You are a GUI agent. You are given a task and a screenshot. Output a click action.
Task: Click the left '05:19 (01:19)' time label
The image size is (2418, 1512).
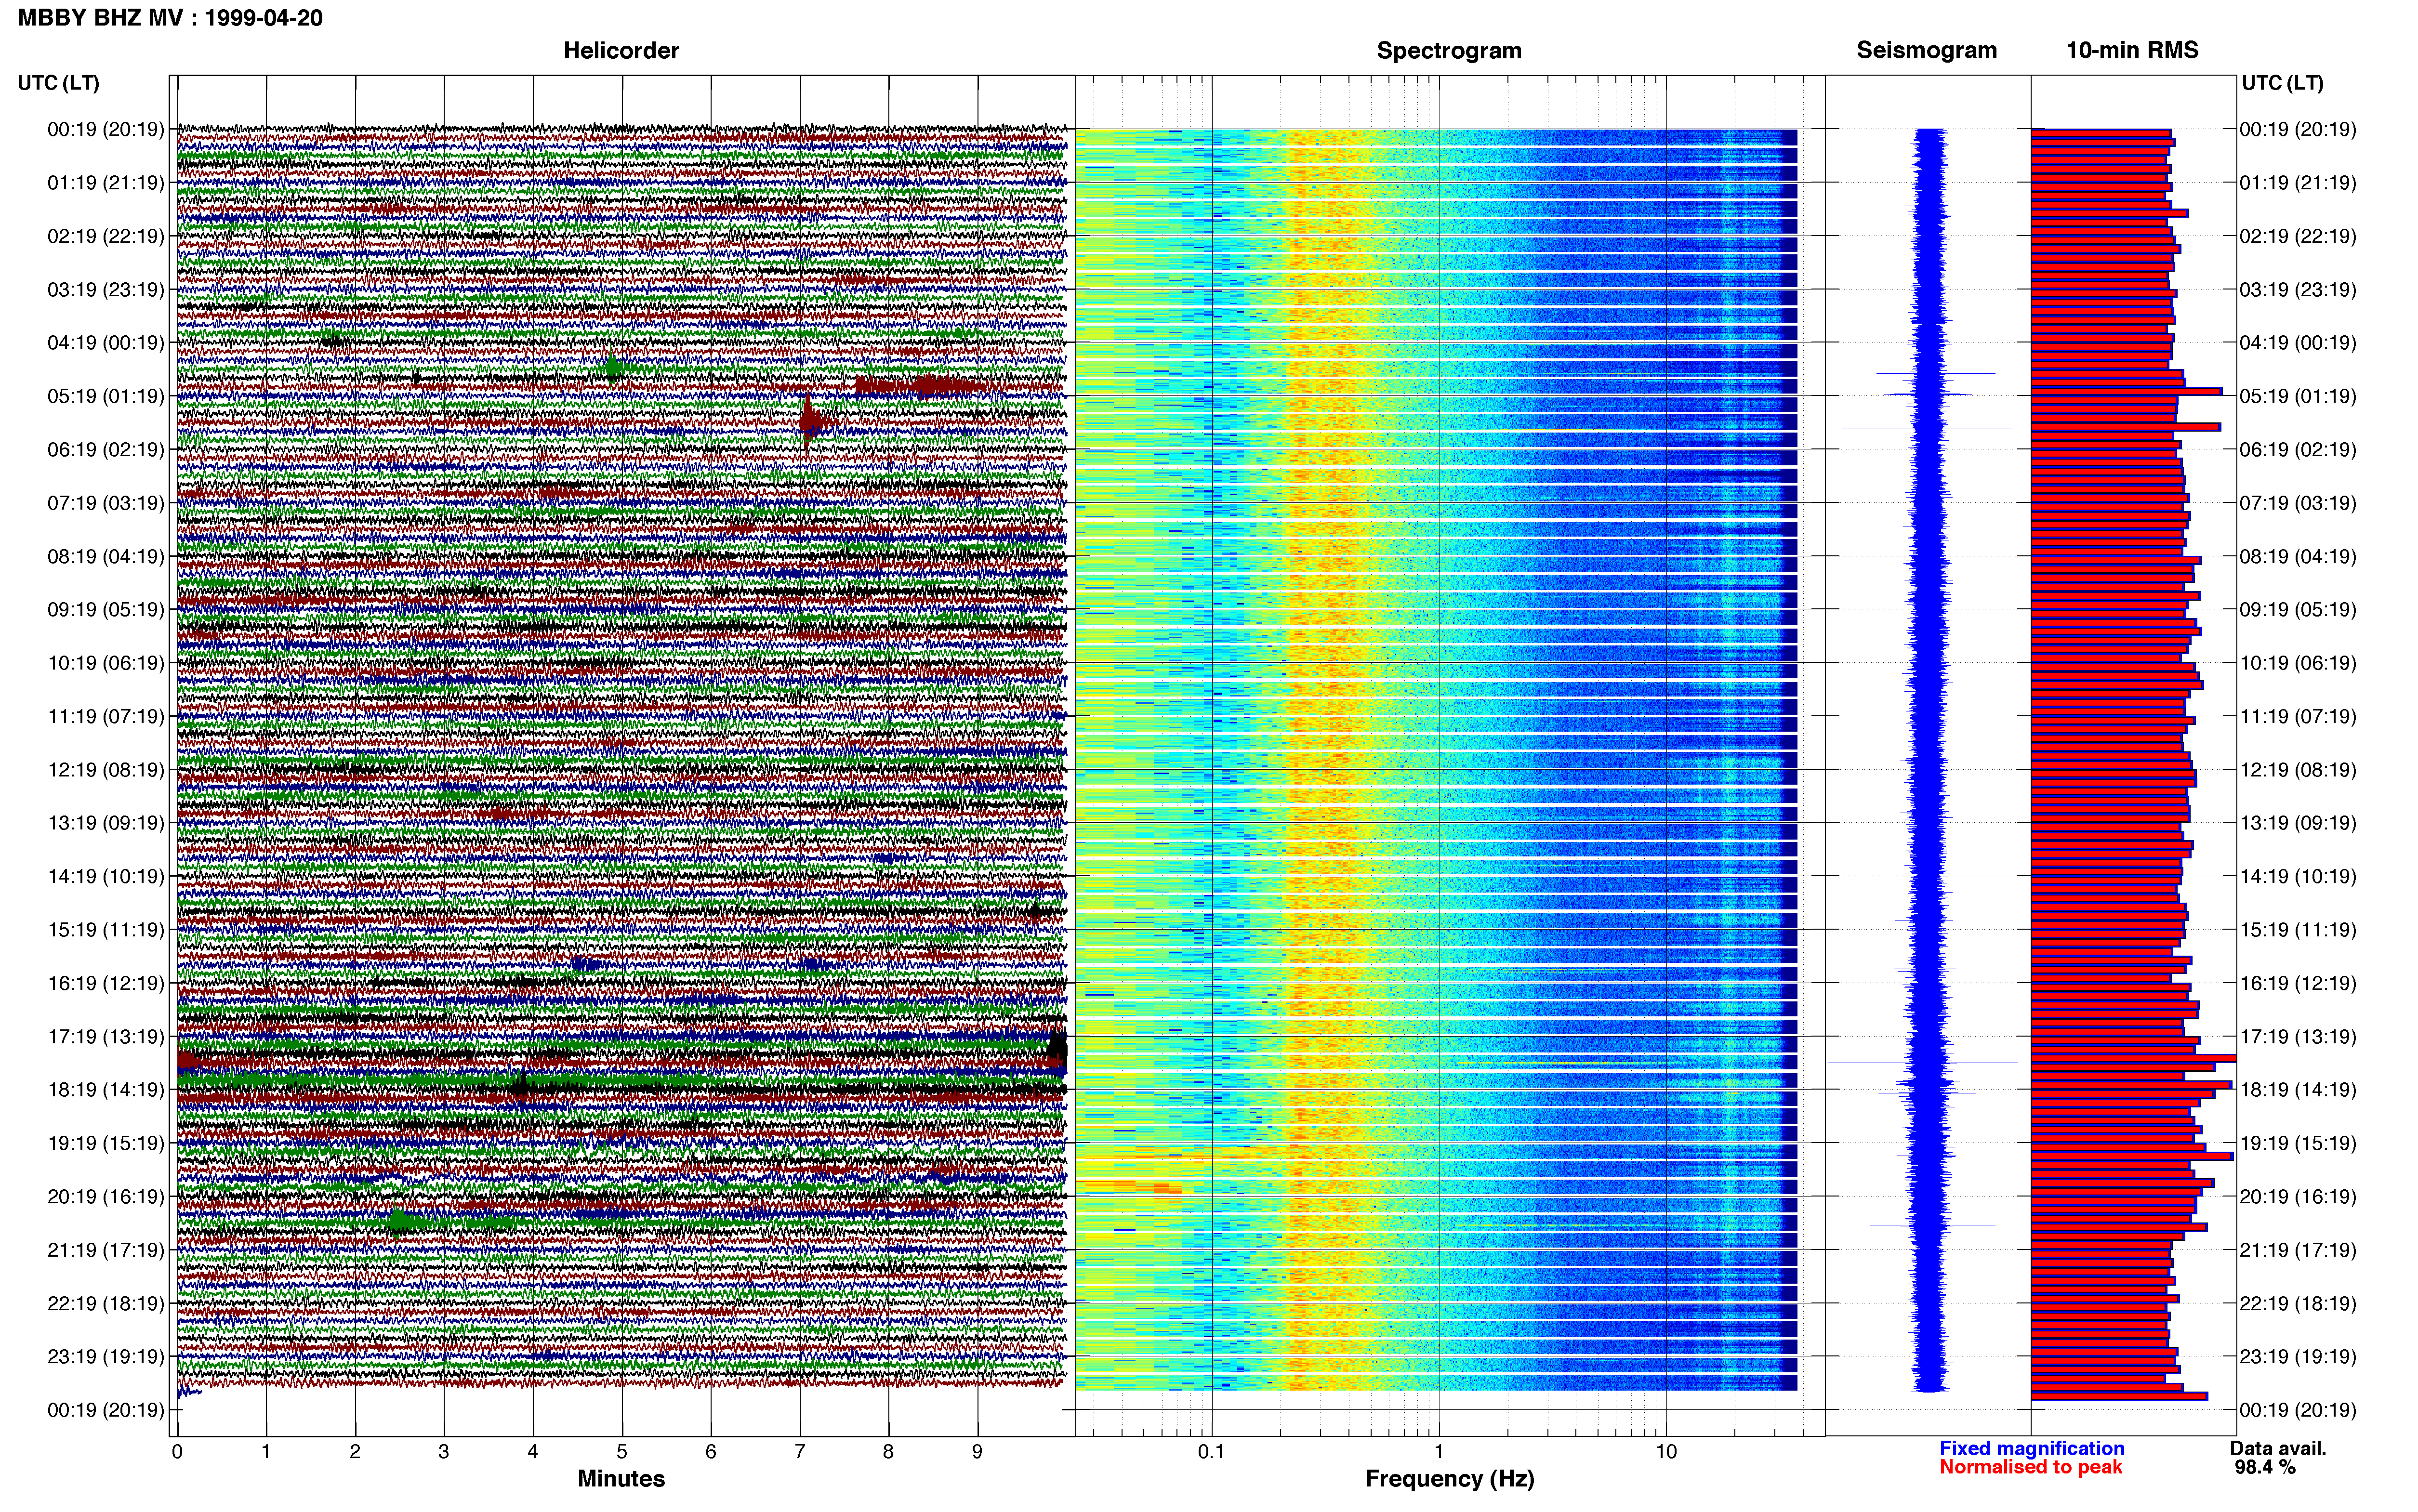click(x=105, y=396)
